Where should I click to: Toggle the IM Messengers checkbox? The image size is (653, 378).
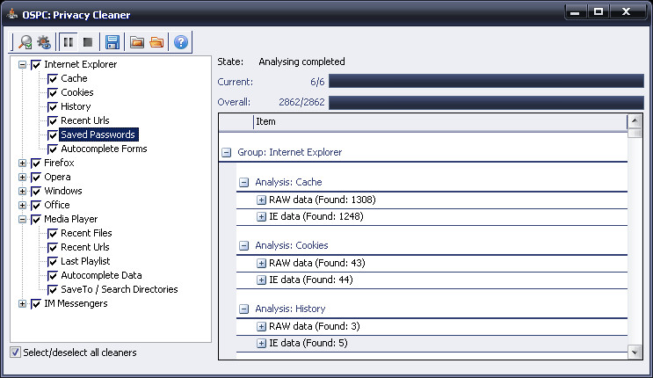pyautogui.click(x=36, y=304)
